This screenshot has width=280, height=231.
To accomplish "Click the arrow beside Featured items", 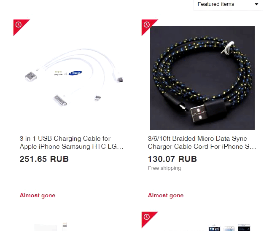I will coord(256,4).
